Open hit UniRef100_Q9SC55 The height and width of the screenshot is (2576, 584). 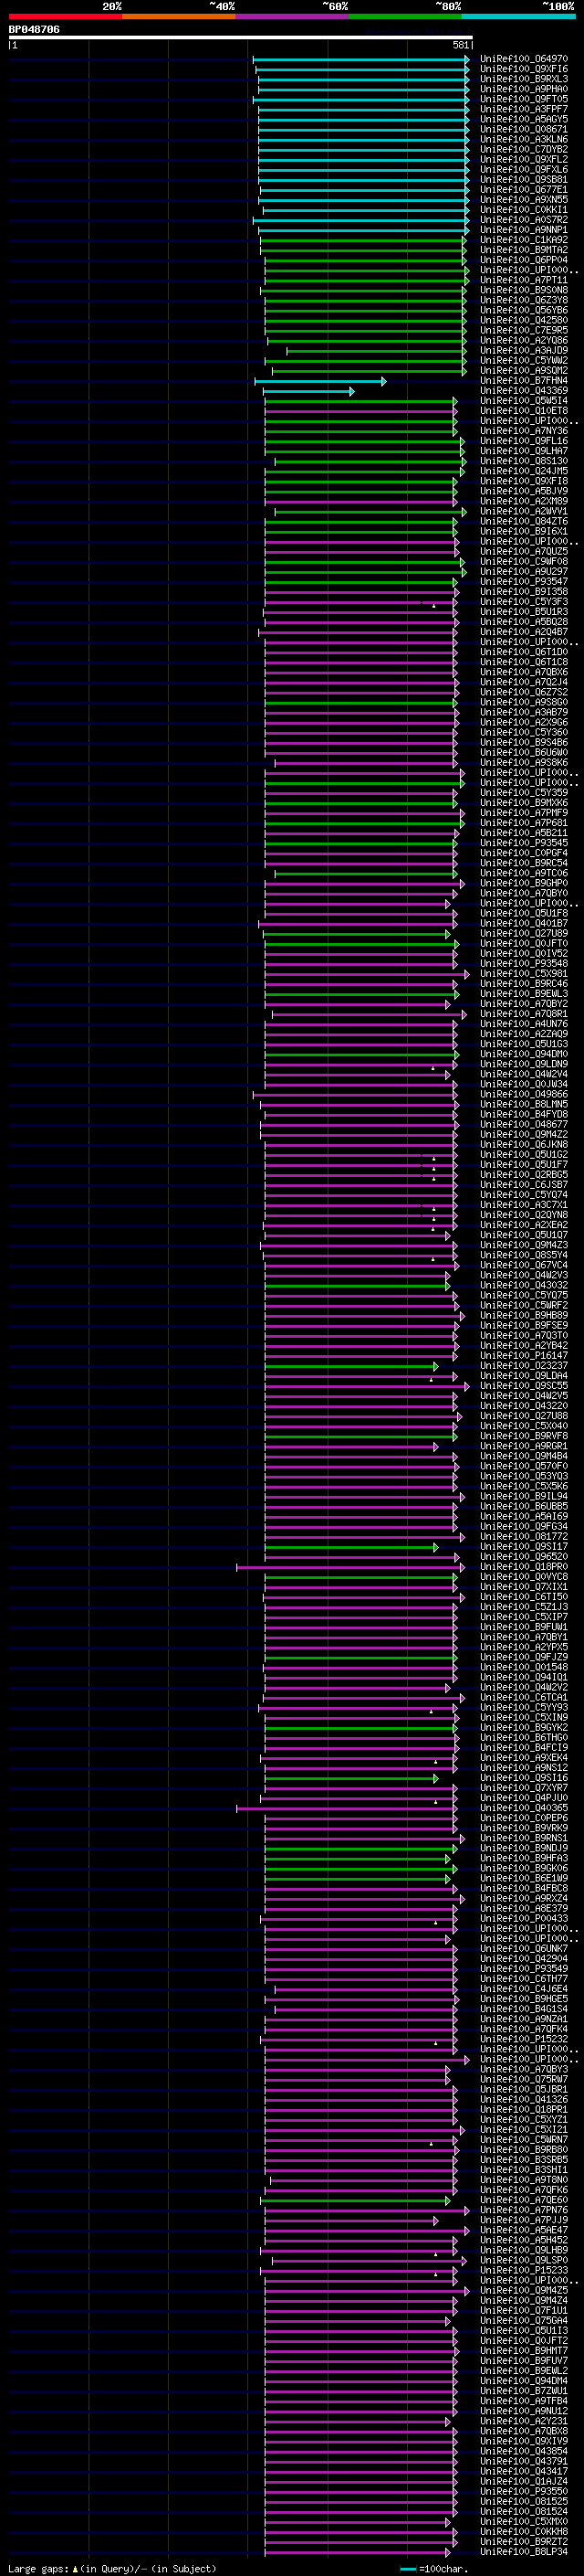524,1386
